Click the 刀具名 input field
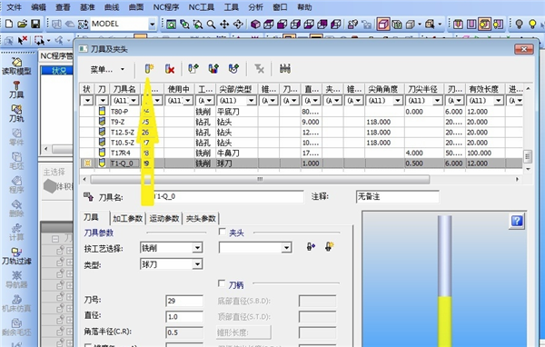 point(222,197)
